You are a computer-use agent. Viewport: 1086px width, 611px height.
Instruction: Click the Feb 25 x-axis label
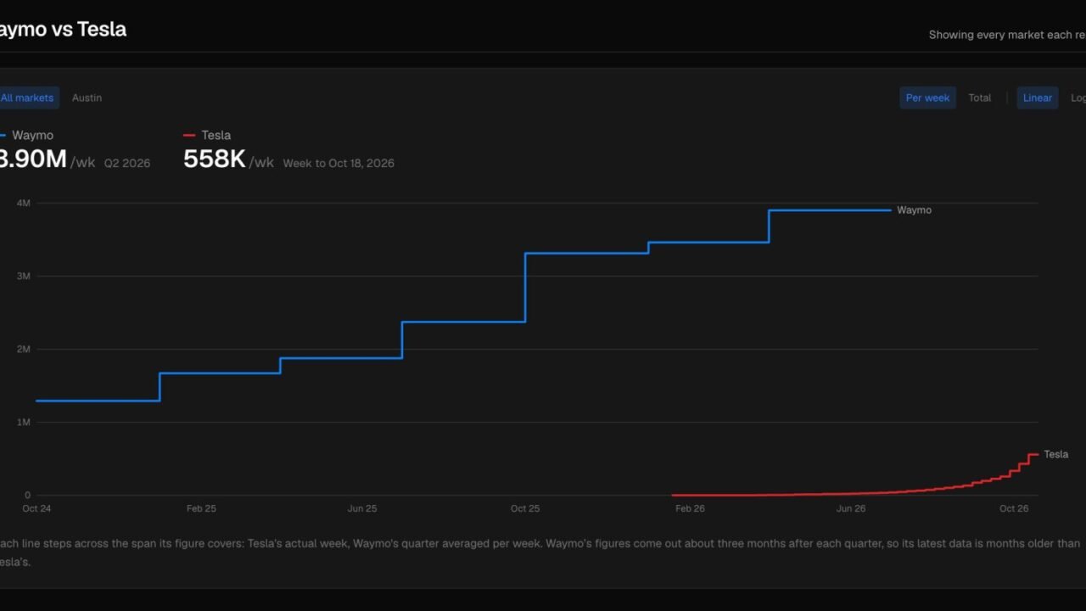point(201,508)
